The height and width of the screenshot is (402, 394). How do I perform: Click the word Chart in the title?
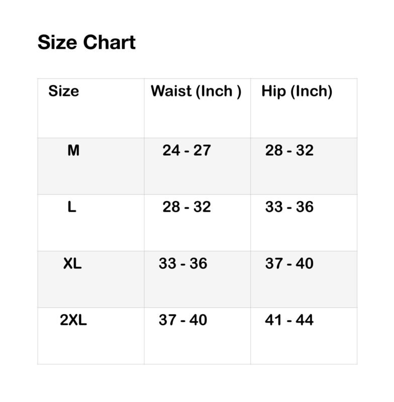click(x=110, y=43)
